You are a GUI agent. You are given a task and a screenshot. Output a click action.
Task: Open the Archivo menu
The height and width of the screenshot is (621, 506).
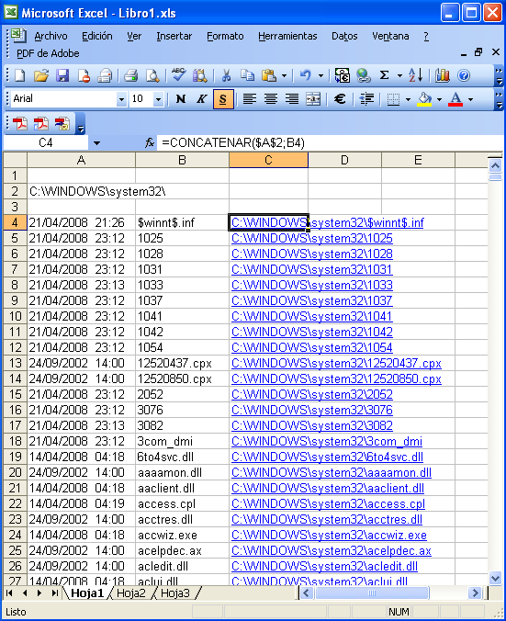coord(51,36)
